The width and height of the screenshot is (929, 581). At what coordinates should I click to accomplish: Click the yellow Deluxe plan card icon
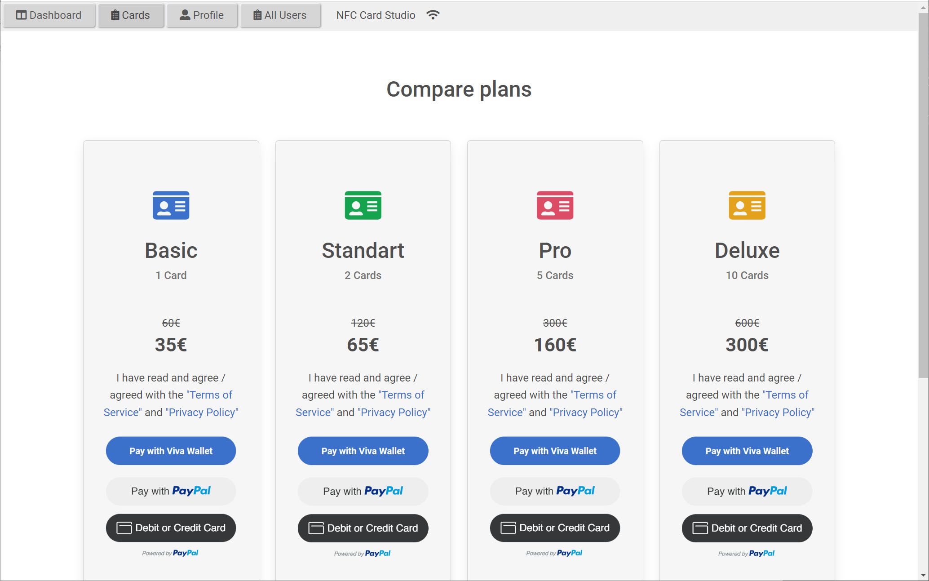pos(747,205)
